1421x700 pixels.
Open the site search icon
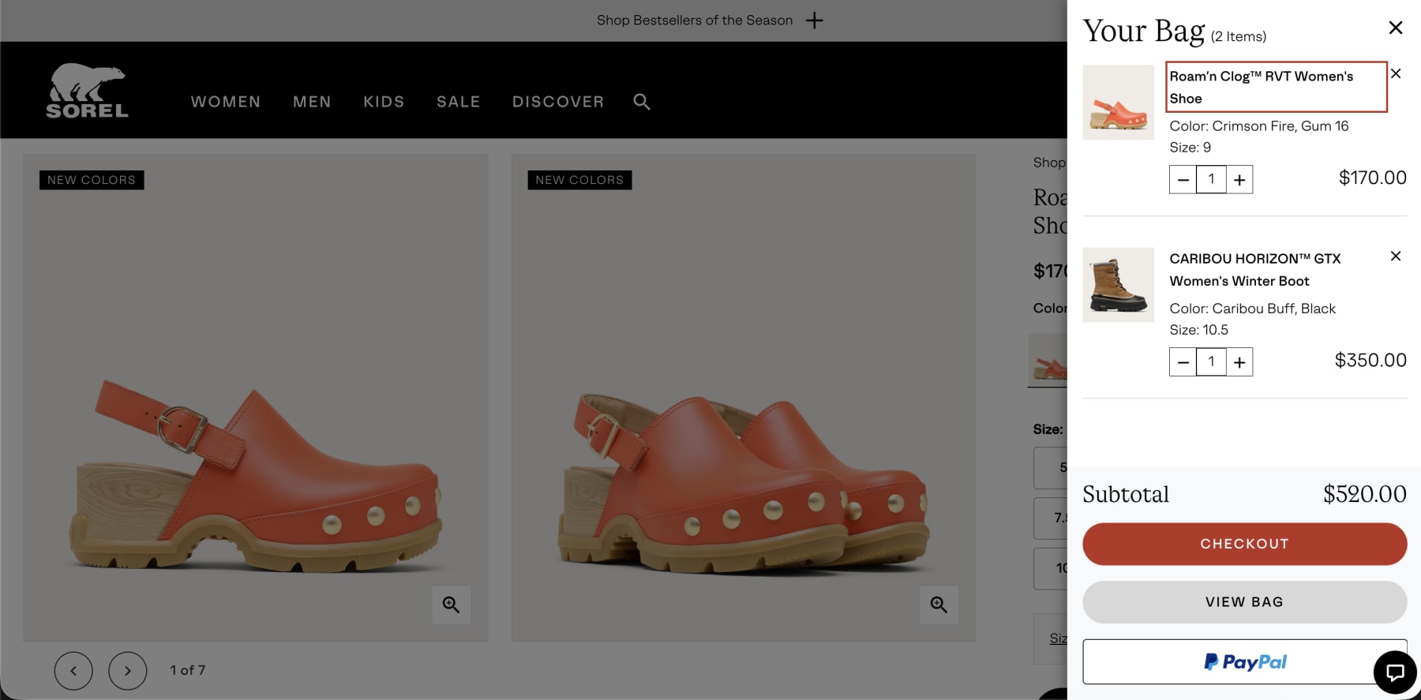642,102
